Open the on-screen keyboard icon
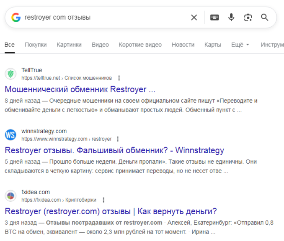The width and height of the screenshot is (284, 241). point(214,18)
